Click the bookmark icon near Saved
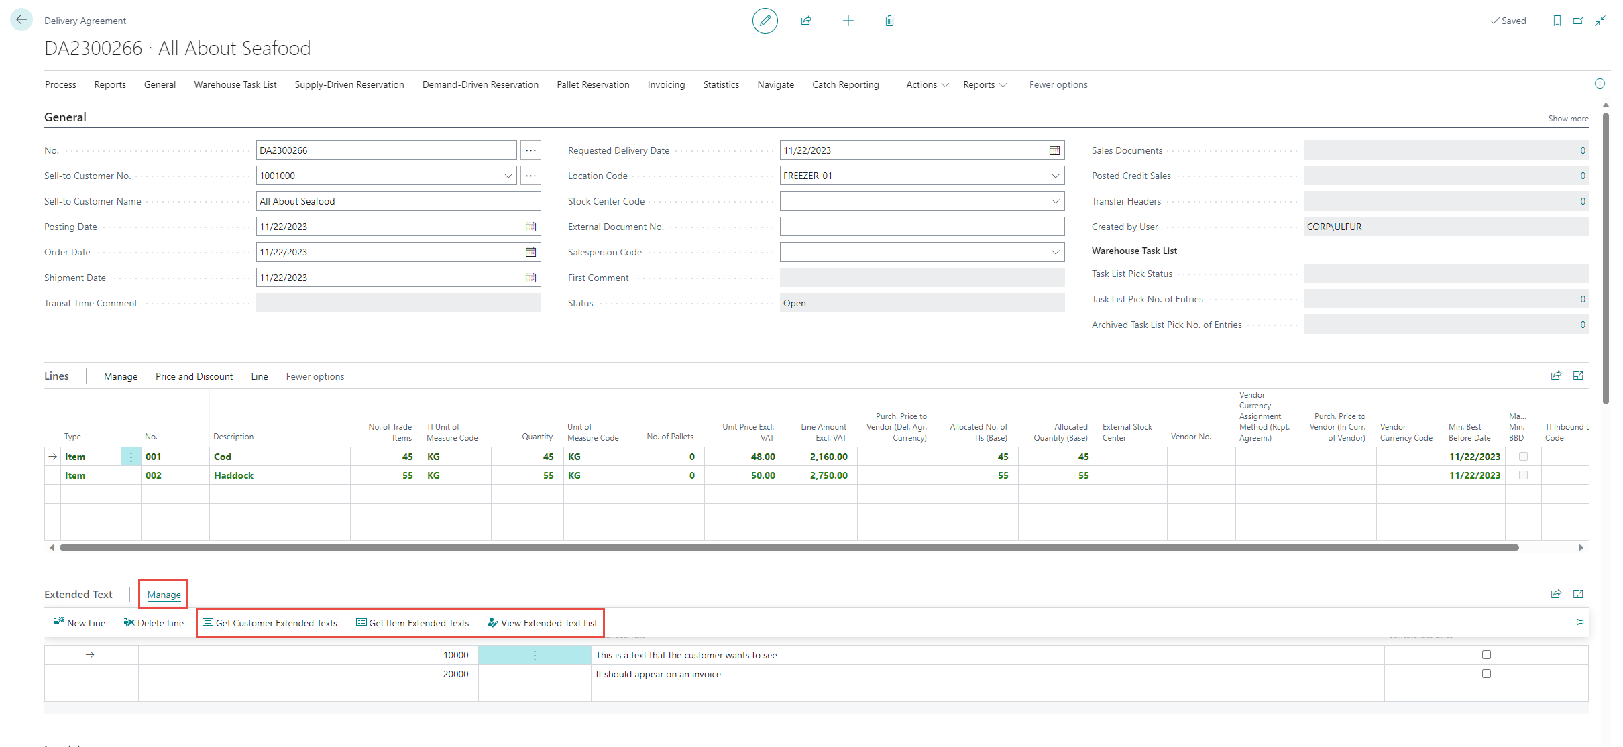 click(1557, 21)
